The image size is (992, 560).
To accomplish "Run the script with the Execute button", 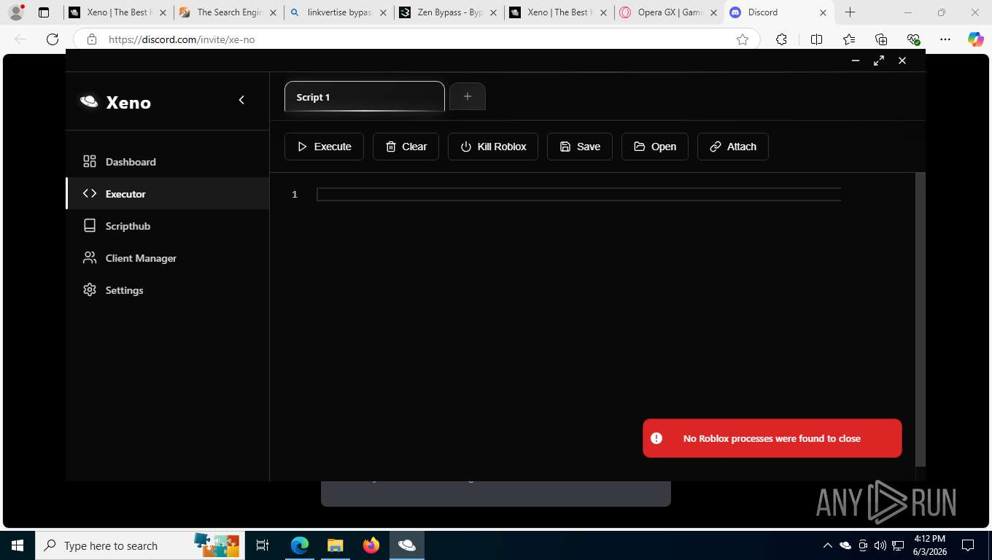I will point(324,147).
